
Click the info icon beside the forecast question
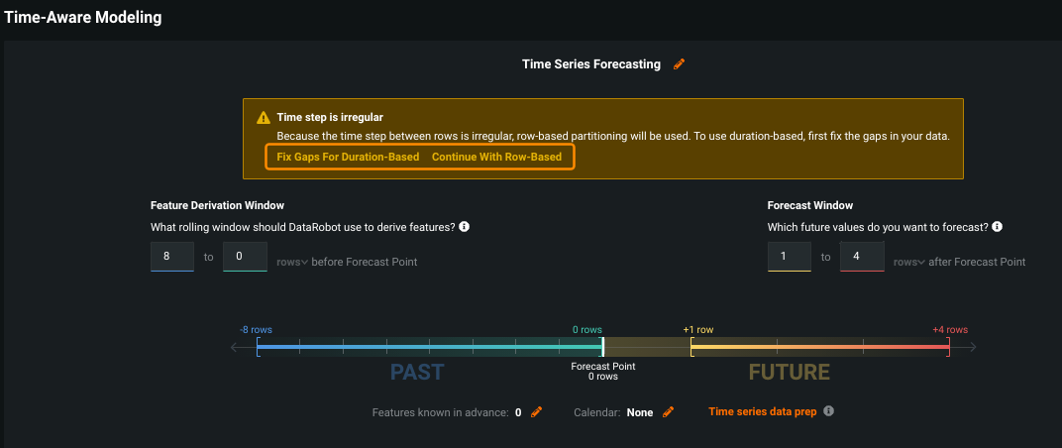[x=997, y=227]
